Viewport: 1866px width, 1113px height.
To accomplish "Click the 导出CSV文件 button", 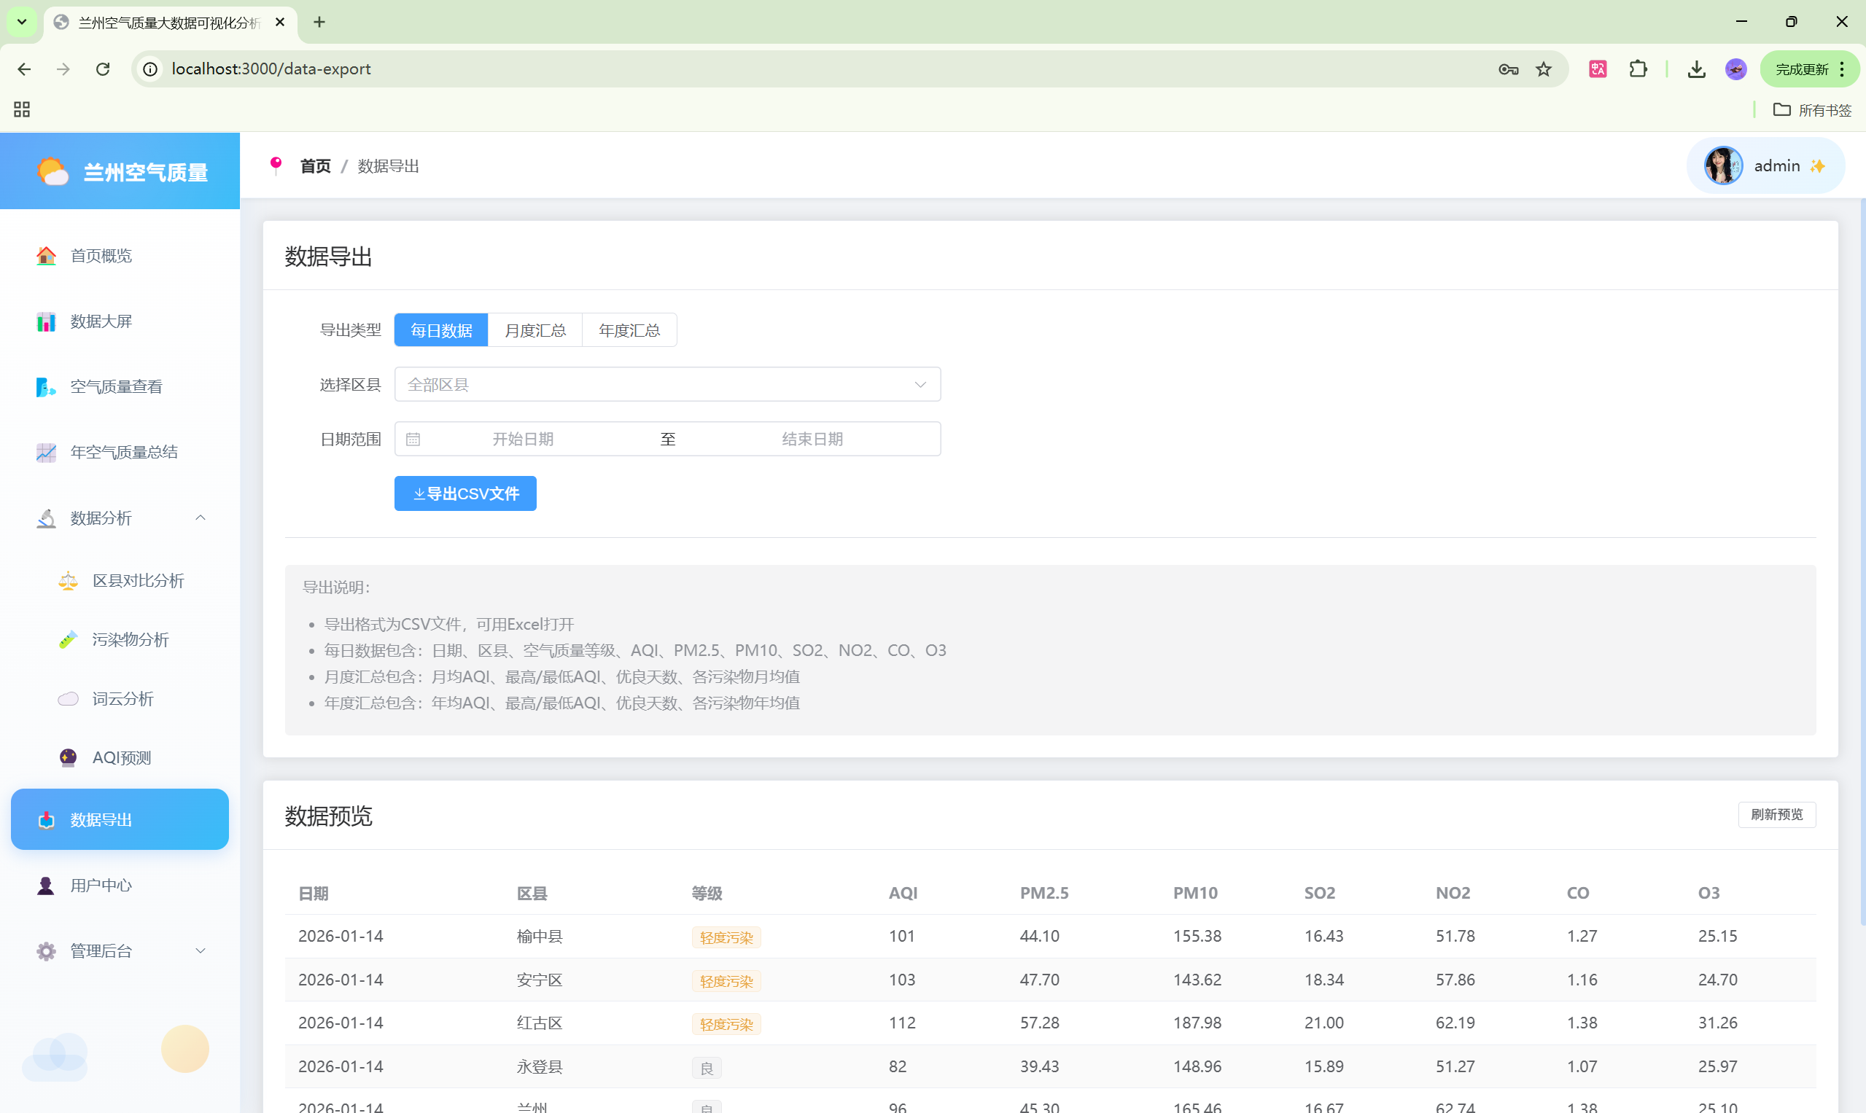I will click(465, 493).
